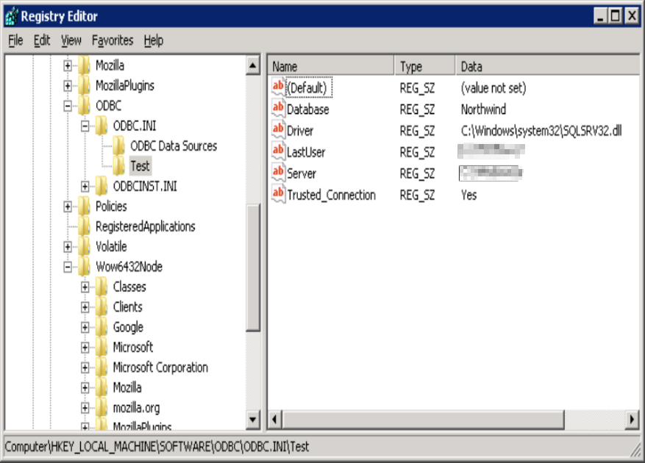Expand the Classes key
Screen dimensions: 645x463
(85, 287)
